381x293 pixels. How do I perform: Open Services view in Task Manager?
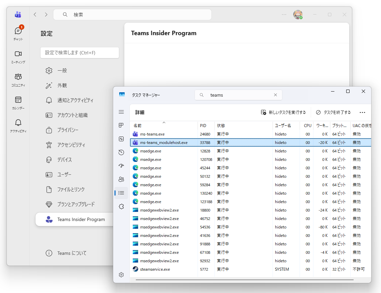click(x=121, y=206)
